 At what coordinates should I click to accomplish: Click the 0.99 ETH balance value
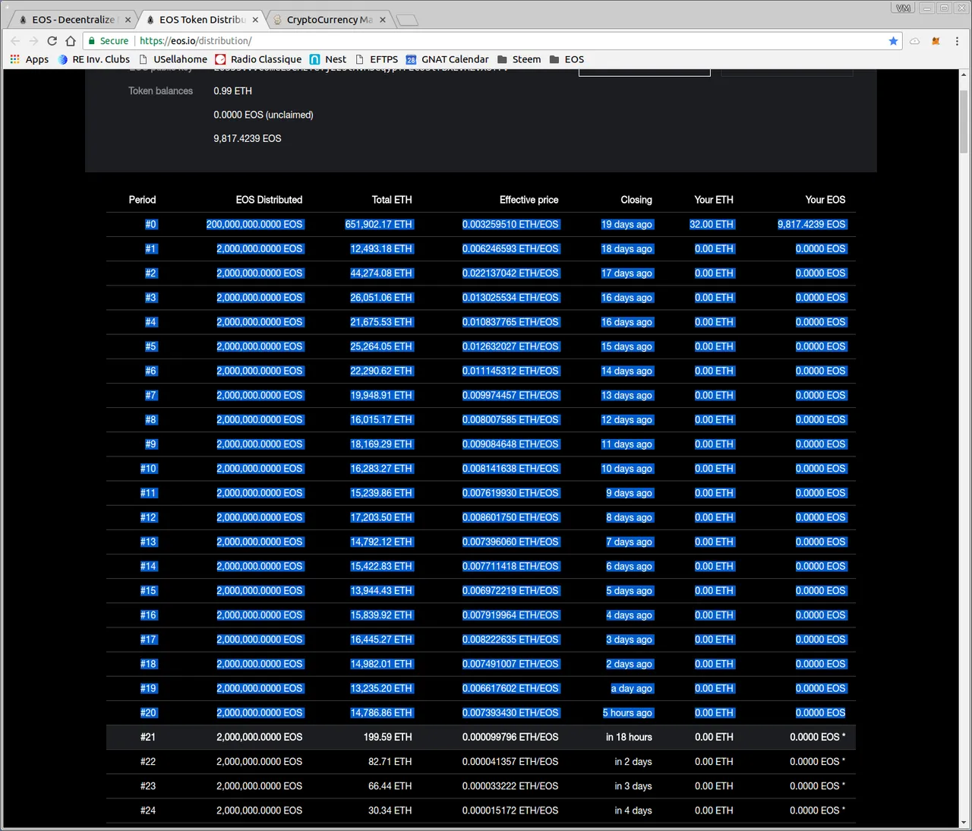(x=232, y=91)
